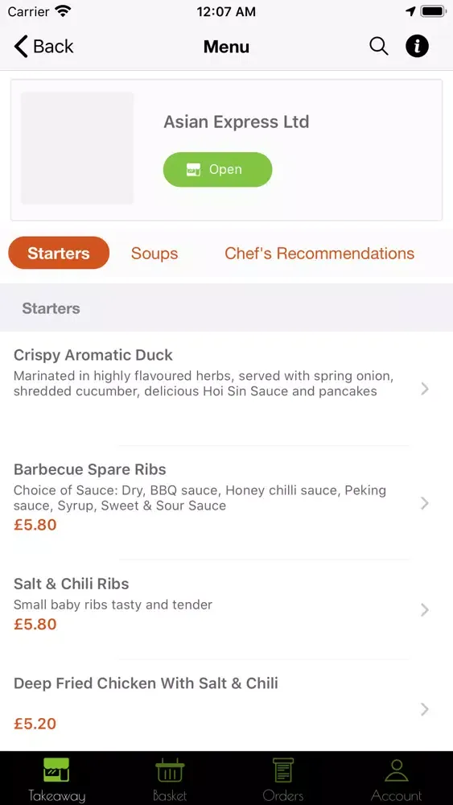Viewport: 453px width, 805px height.
Task: Expand Crispy Aromatic Duck chevron
Action: [424, 389]
